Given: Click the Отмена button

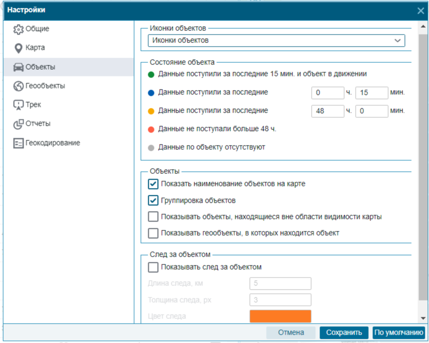Looking at the screenshot, I should (291, 333).
